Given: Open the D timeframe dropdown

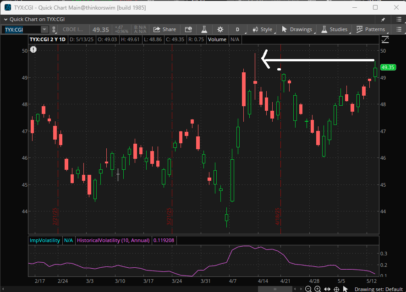Looking at the screenshot, I should pyautogui.click(x=238, y=29).
